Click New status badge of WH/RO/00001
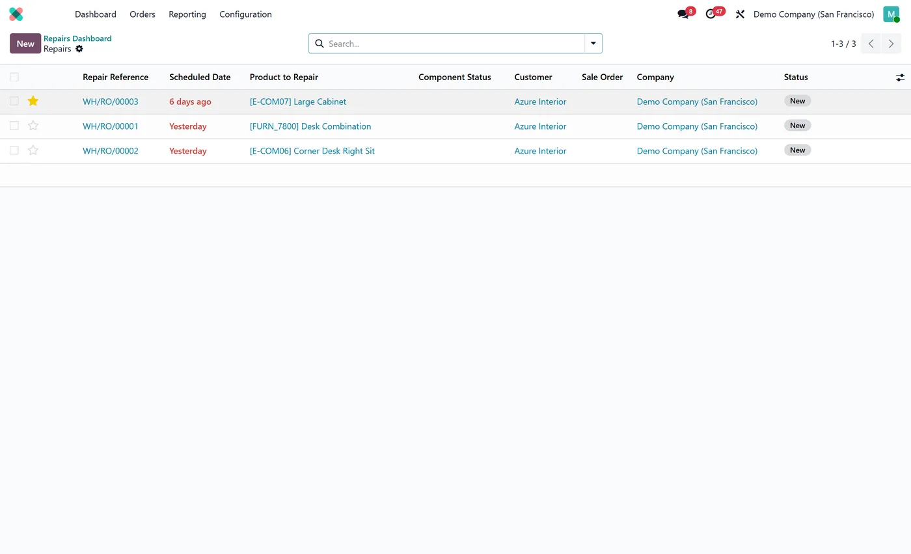911x554 pixels. pos(797,126)
